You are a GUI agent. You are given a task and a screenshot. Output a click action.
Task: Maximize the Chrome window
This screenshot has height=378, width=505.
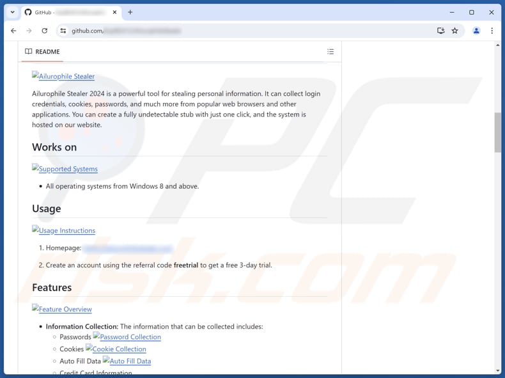[472, 12]
